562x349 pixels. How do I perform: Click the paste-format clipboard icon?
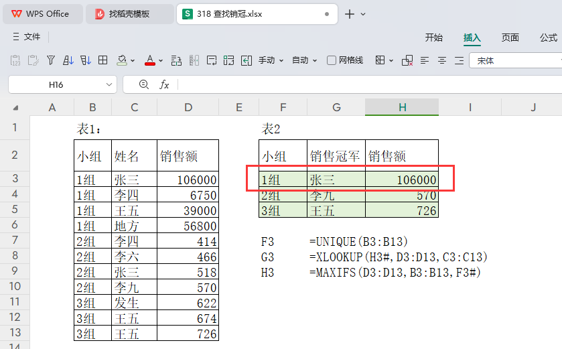click(33, 60)
